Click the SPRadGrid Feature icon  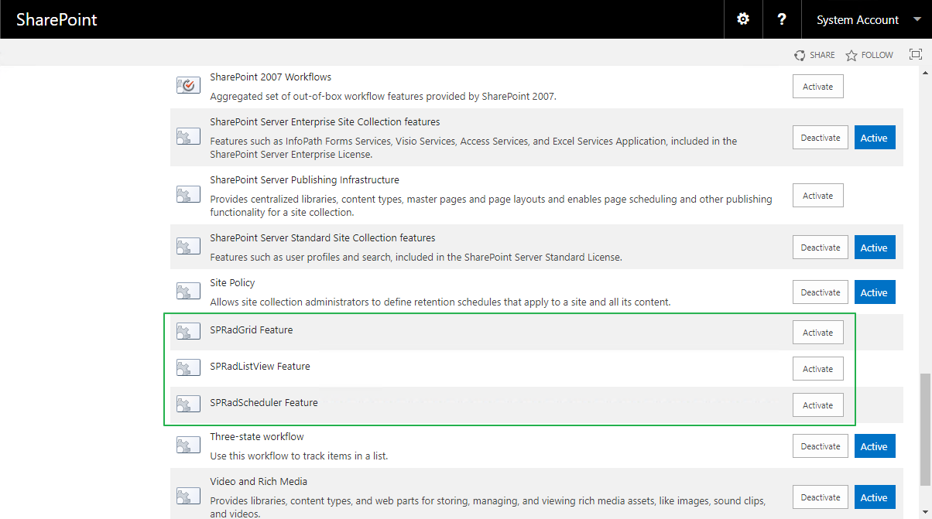[x=188, y=332]
